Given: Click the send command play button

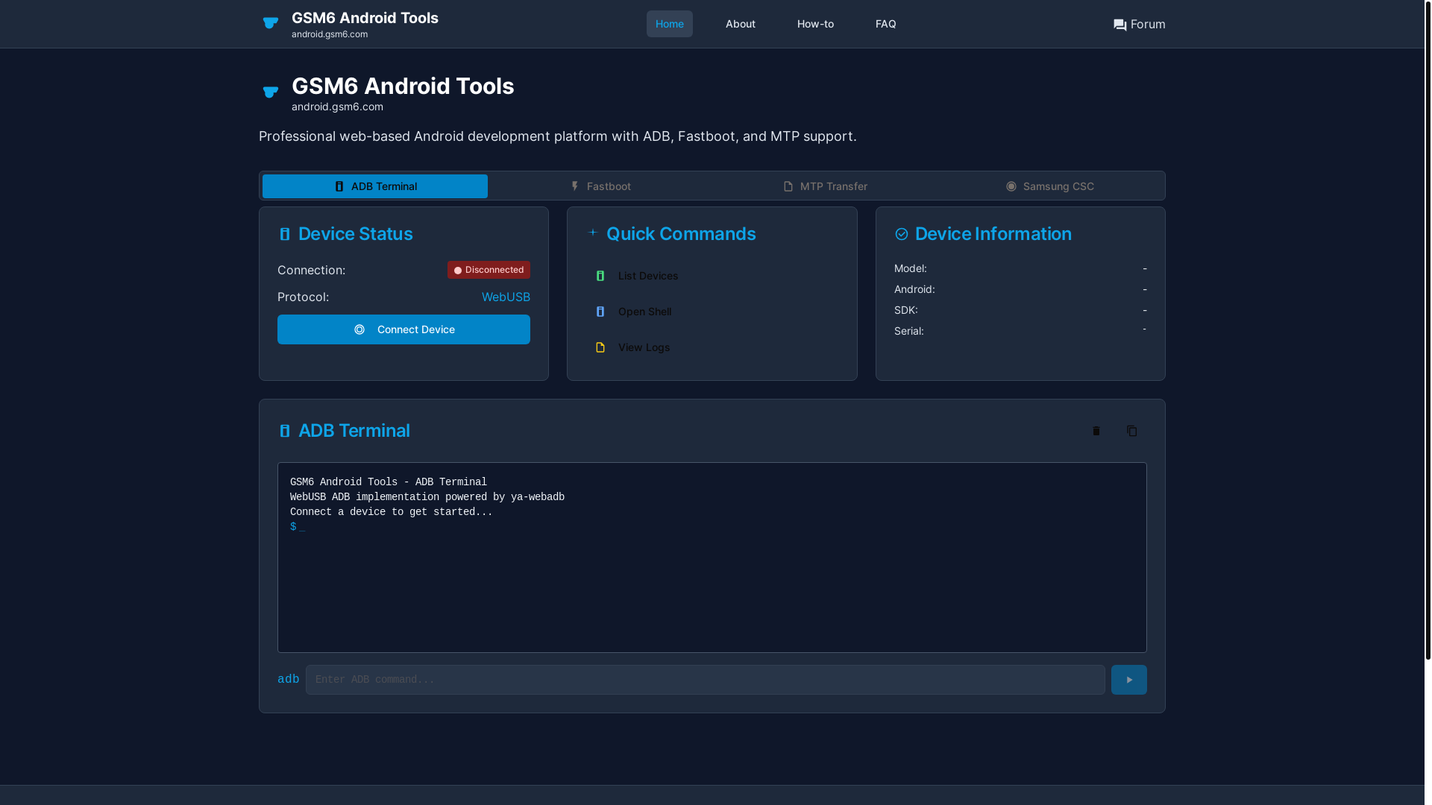Looking at the screenshot, I should (1129, 680).
